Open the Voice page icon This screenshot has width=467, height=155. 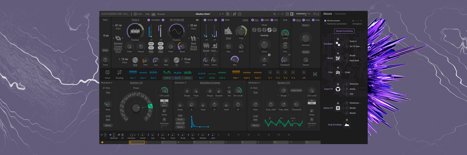pos(107,72)
